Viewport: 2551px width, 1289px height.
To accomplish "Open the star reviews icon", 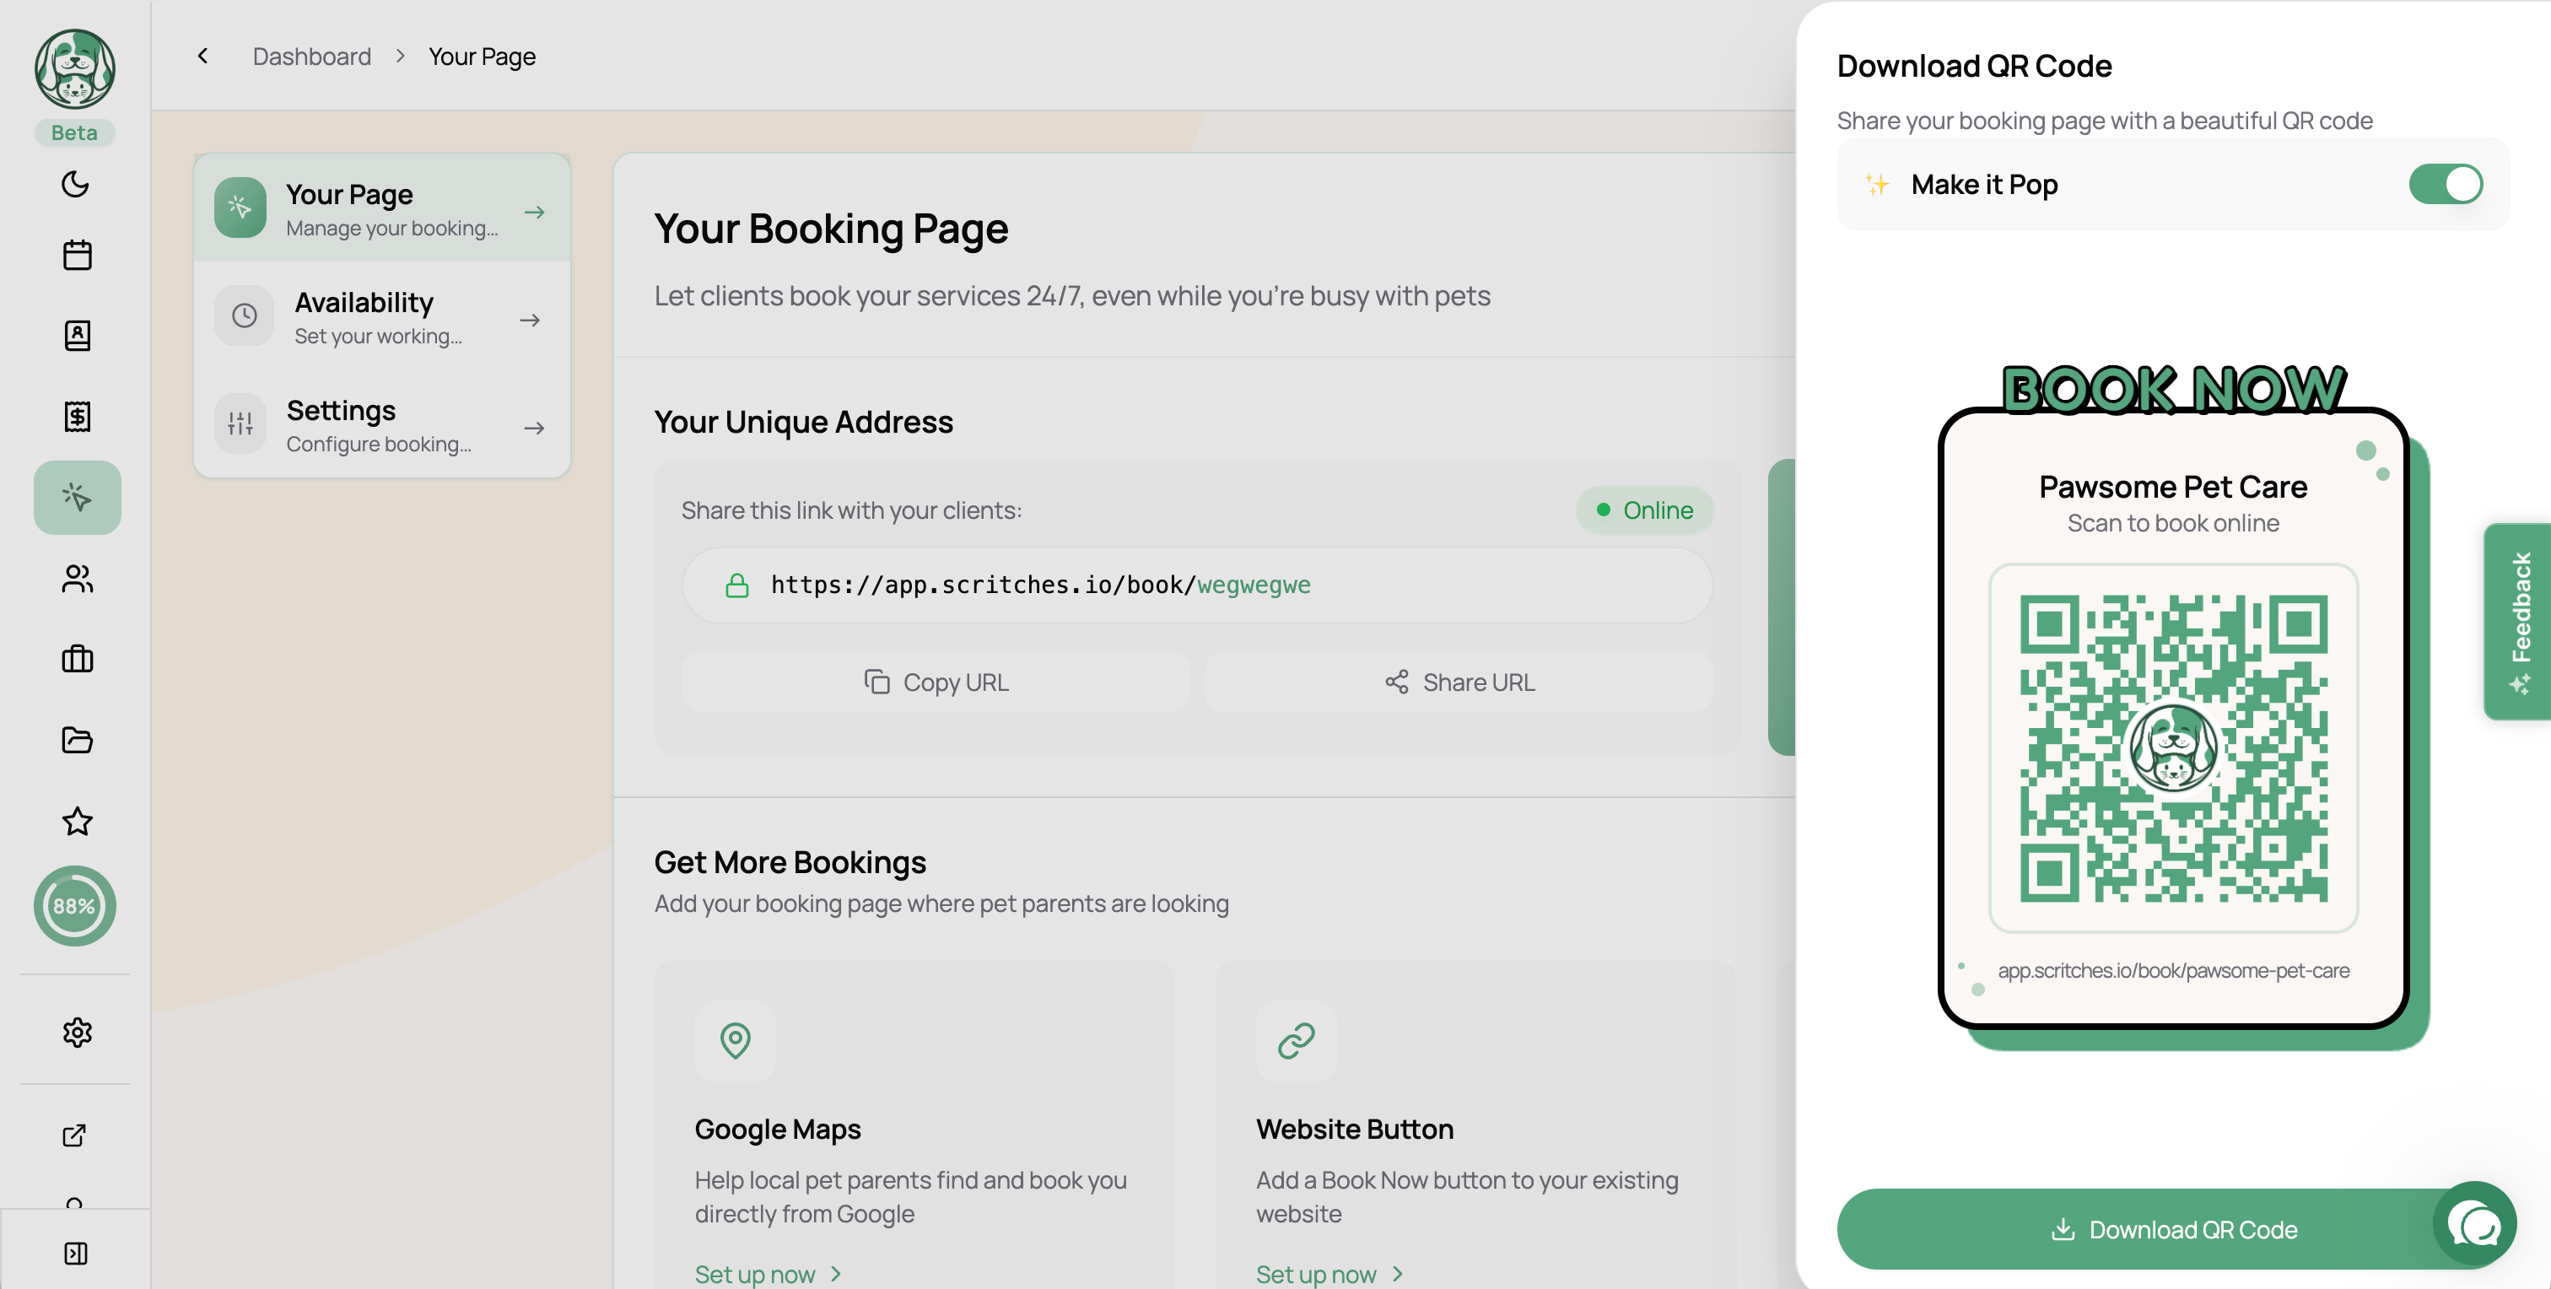I will pos(78,821).
